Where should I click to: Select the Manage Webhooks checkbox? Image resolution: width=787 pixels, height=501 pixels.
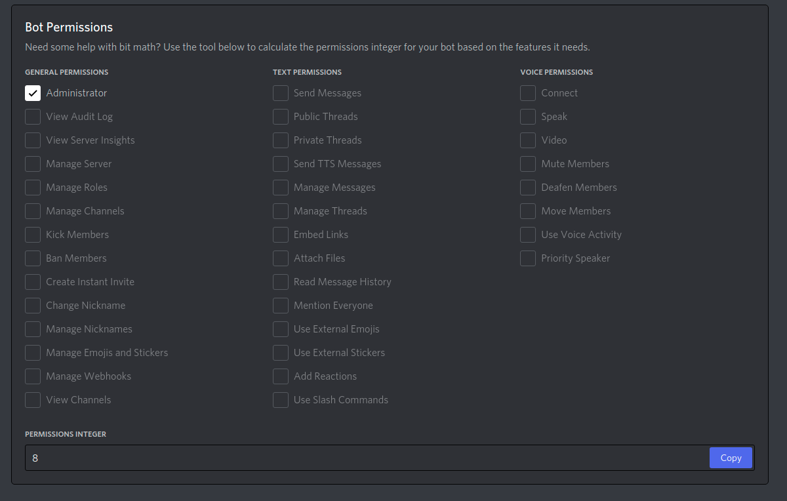(x=33, y=376)
